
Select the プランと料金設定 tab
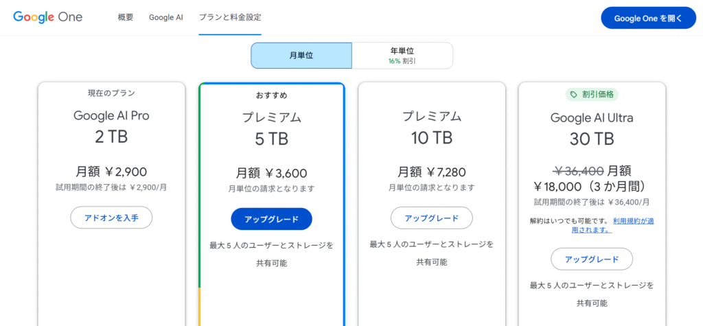pyautogui.click(x=230, y=17)
